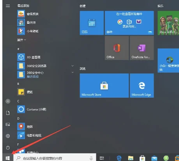Click the C letter header
Image resolution: width=179 pixels, height=161 pixels.
coord(18,101)
